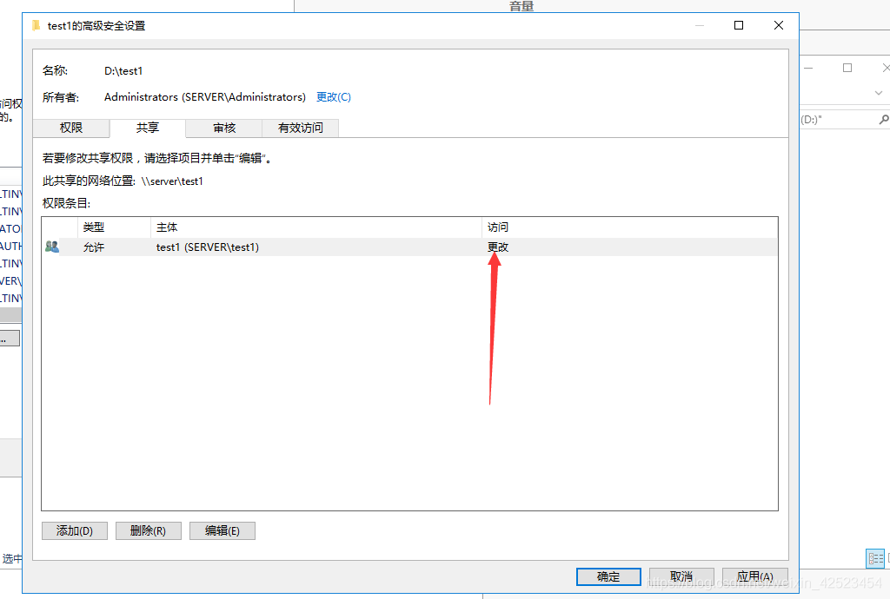Viewport: 890px width, 599px height.
Task: Click the 更改(C) owner link
Action: (334, 97)
